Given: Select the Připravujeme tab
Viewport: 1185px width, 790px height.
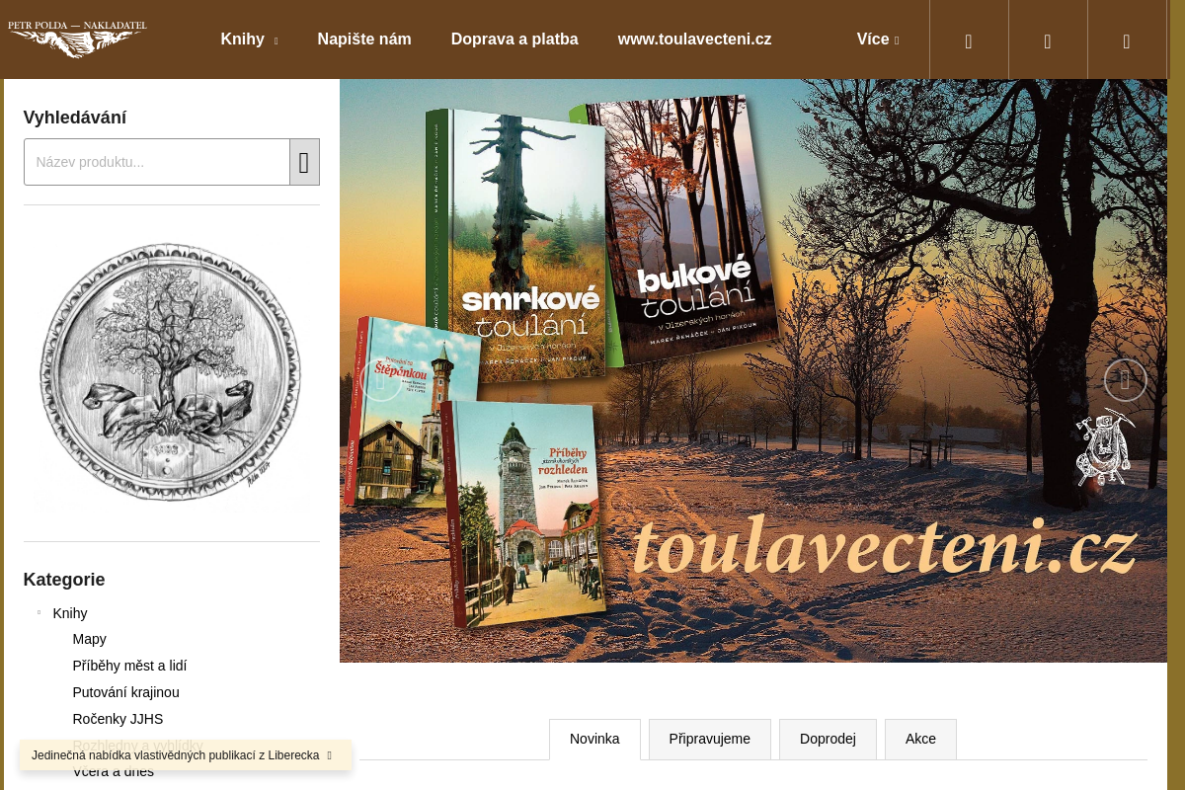Looking at the screenshot, I should click(710, 739).
